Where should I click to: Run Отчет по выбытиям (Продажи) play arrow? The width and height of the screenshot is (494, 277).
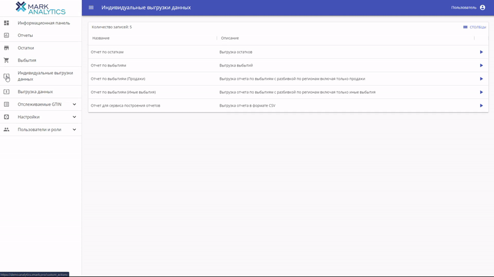pyautogui.click(x=482, y=79)
